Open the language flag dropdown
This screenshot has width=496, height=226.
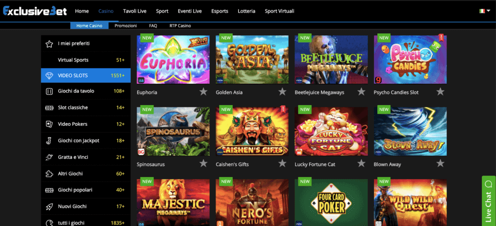pos(484,11)
